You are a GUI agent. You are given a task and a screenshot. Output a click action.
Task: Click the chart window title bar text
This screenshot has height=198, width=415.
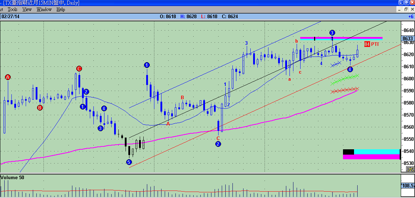click(40, 3)
